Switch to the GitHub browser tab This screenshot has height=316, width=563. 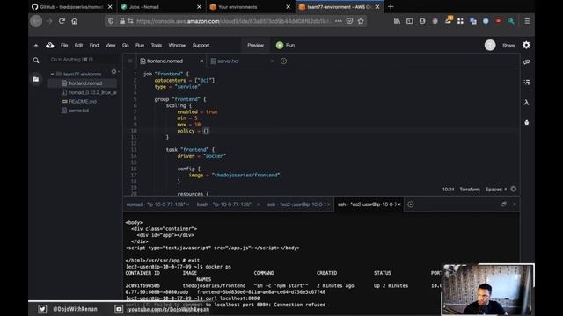click(x=71, y=7)
